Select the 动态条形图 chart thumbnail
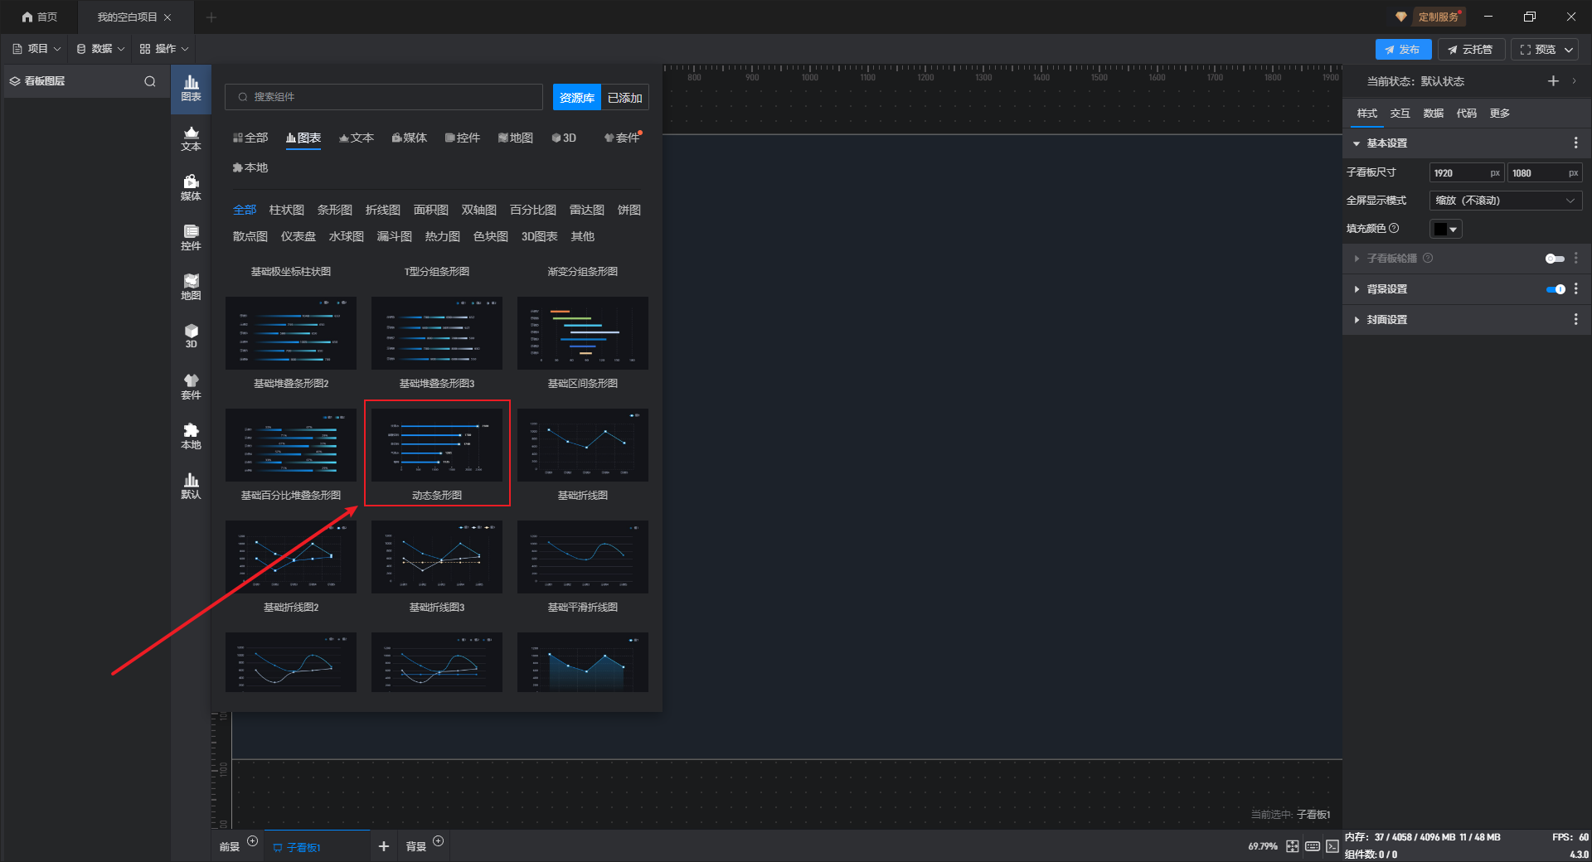The image size is (1592, 862). tap(437, 445)
